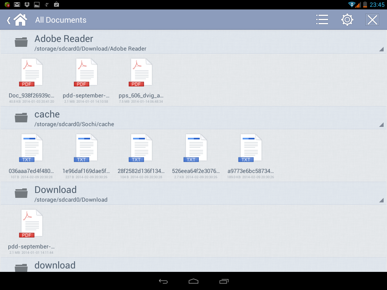Tap the back chevron arrow

(9, 20)
